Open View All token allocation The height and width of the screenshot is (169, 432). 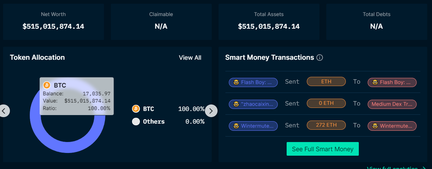point(190,58)
